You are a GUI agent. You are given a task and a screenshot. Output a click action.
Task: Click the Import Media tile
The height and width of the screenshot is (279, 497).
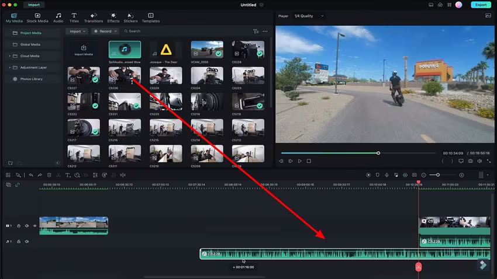(84, 50)
